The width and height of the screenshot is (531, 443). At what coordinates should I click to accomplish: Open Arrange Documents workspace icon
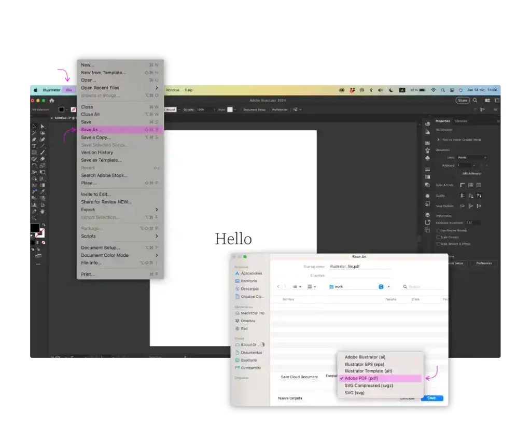[487, 100]
